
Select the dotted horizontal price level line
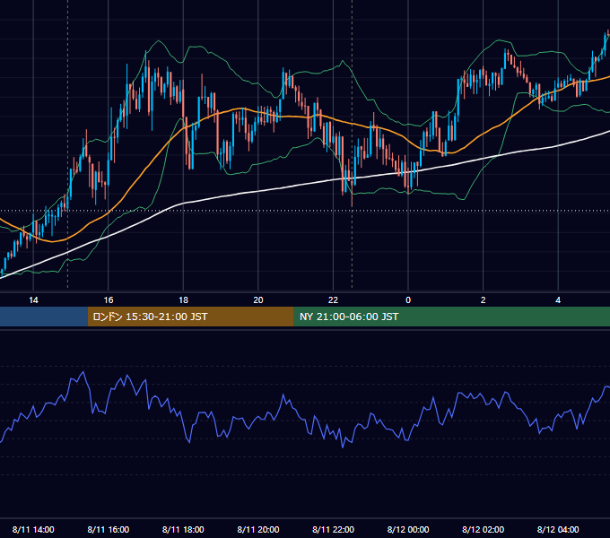pyautogui.click(x=305, y=211)
